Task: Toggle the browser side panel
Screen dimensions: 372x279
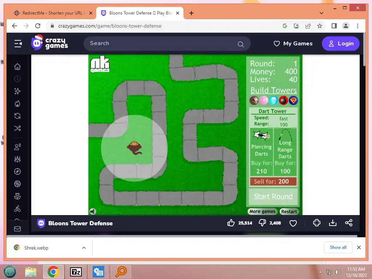Action: pyautogui.click(x=334, y=26)
